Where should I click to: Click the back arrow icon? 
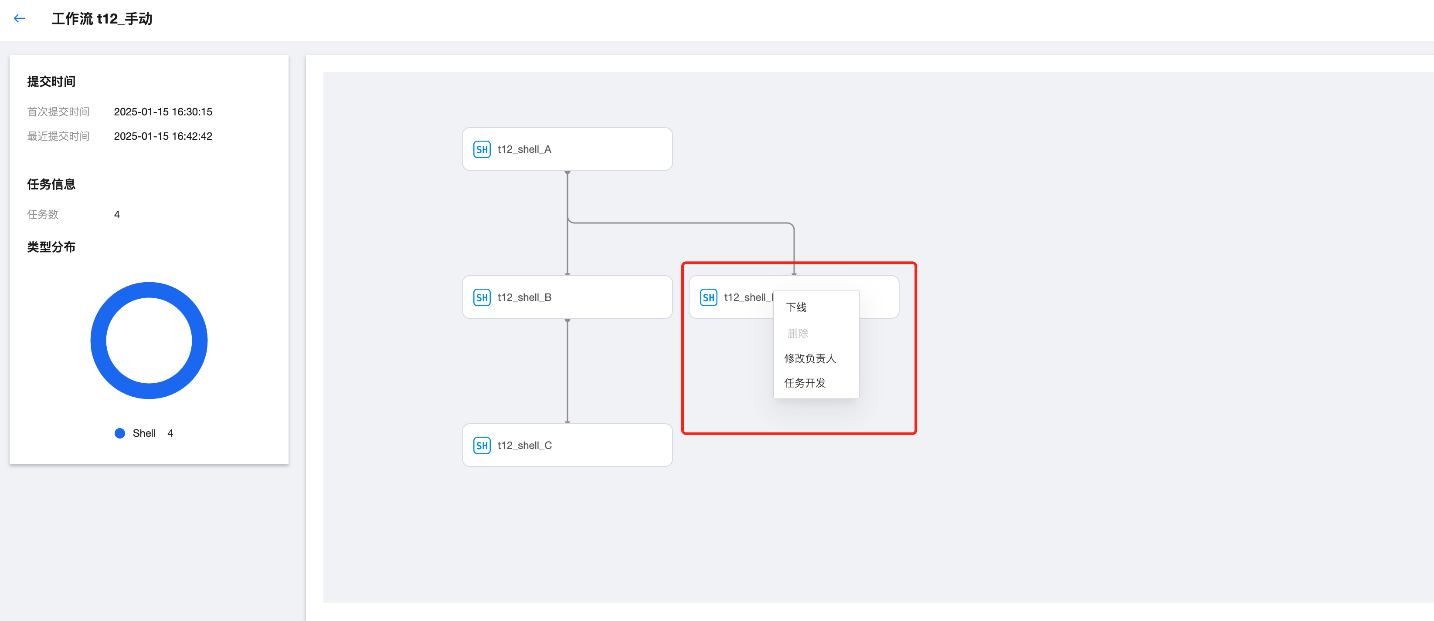click(x=20, y=18)
